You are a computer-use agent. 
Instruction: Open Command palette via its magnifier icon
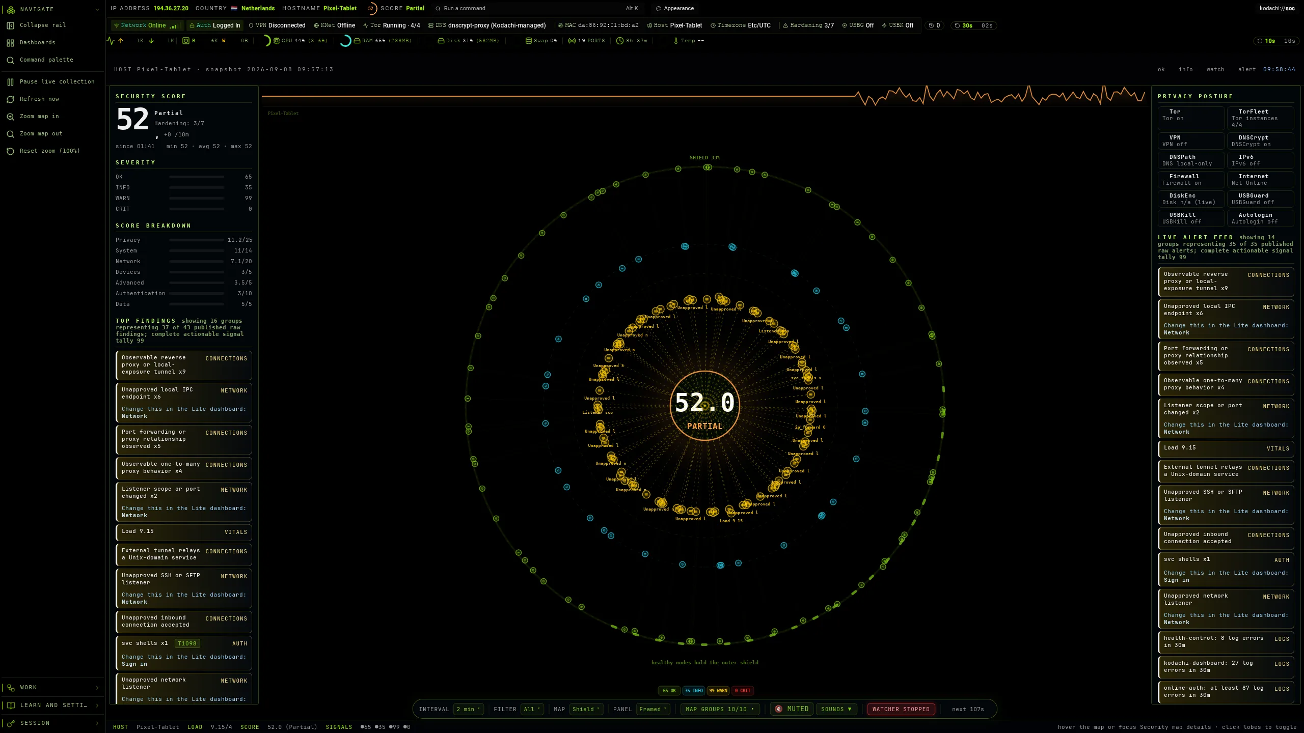[x=10, y=60]
